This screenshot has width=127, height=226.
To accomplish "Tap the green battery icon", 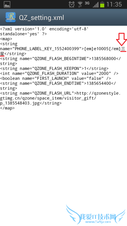I will click(x=102, y=4).
